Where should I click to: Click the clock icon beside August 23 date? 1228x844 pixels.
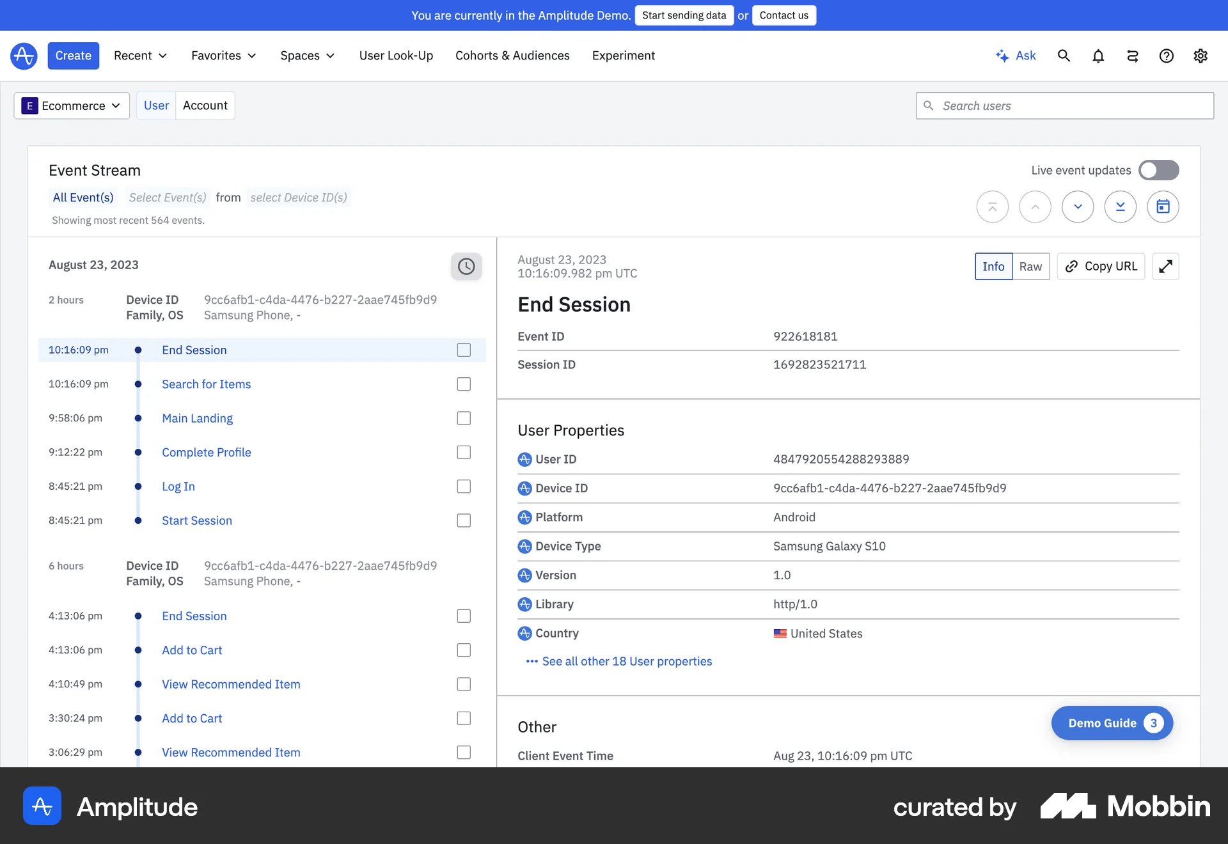pyautogui.click(x=466, y=266)
